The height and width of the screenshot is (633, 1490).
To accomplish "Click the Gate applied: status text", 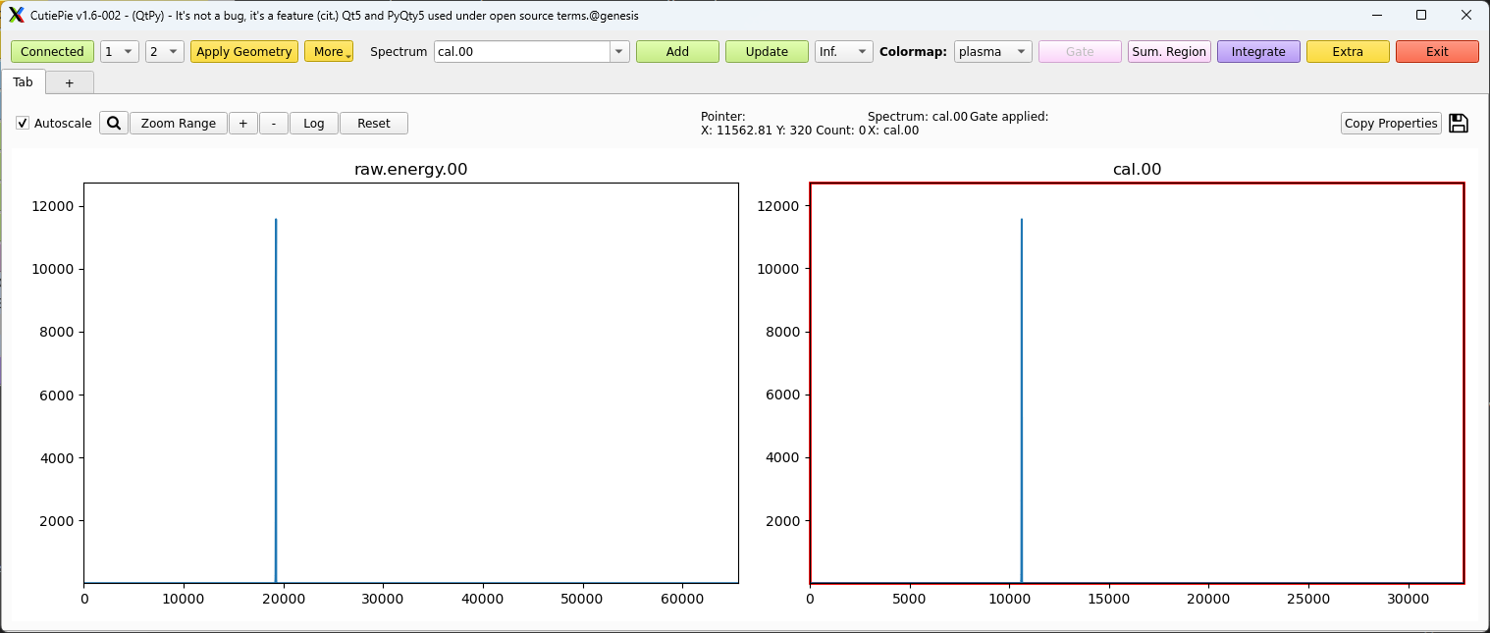I will (1009, 117).
